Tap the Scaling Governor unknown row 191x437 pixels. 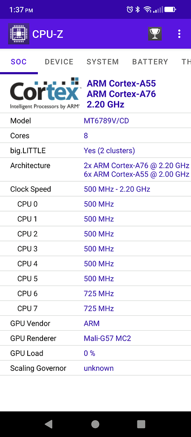point(95,368)
